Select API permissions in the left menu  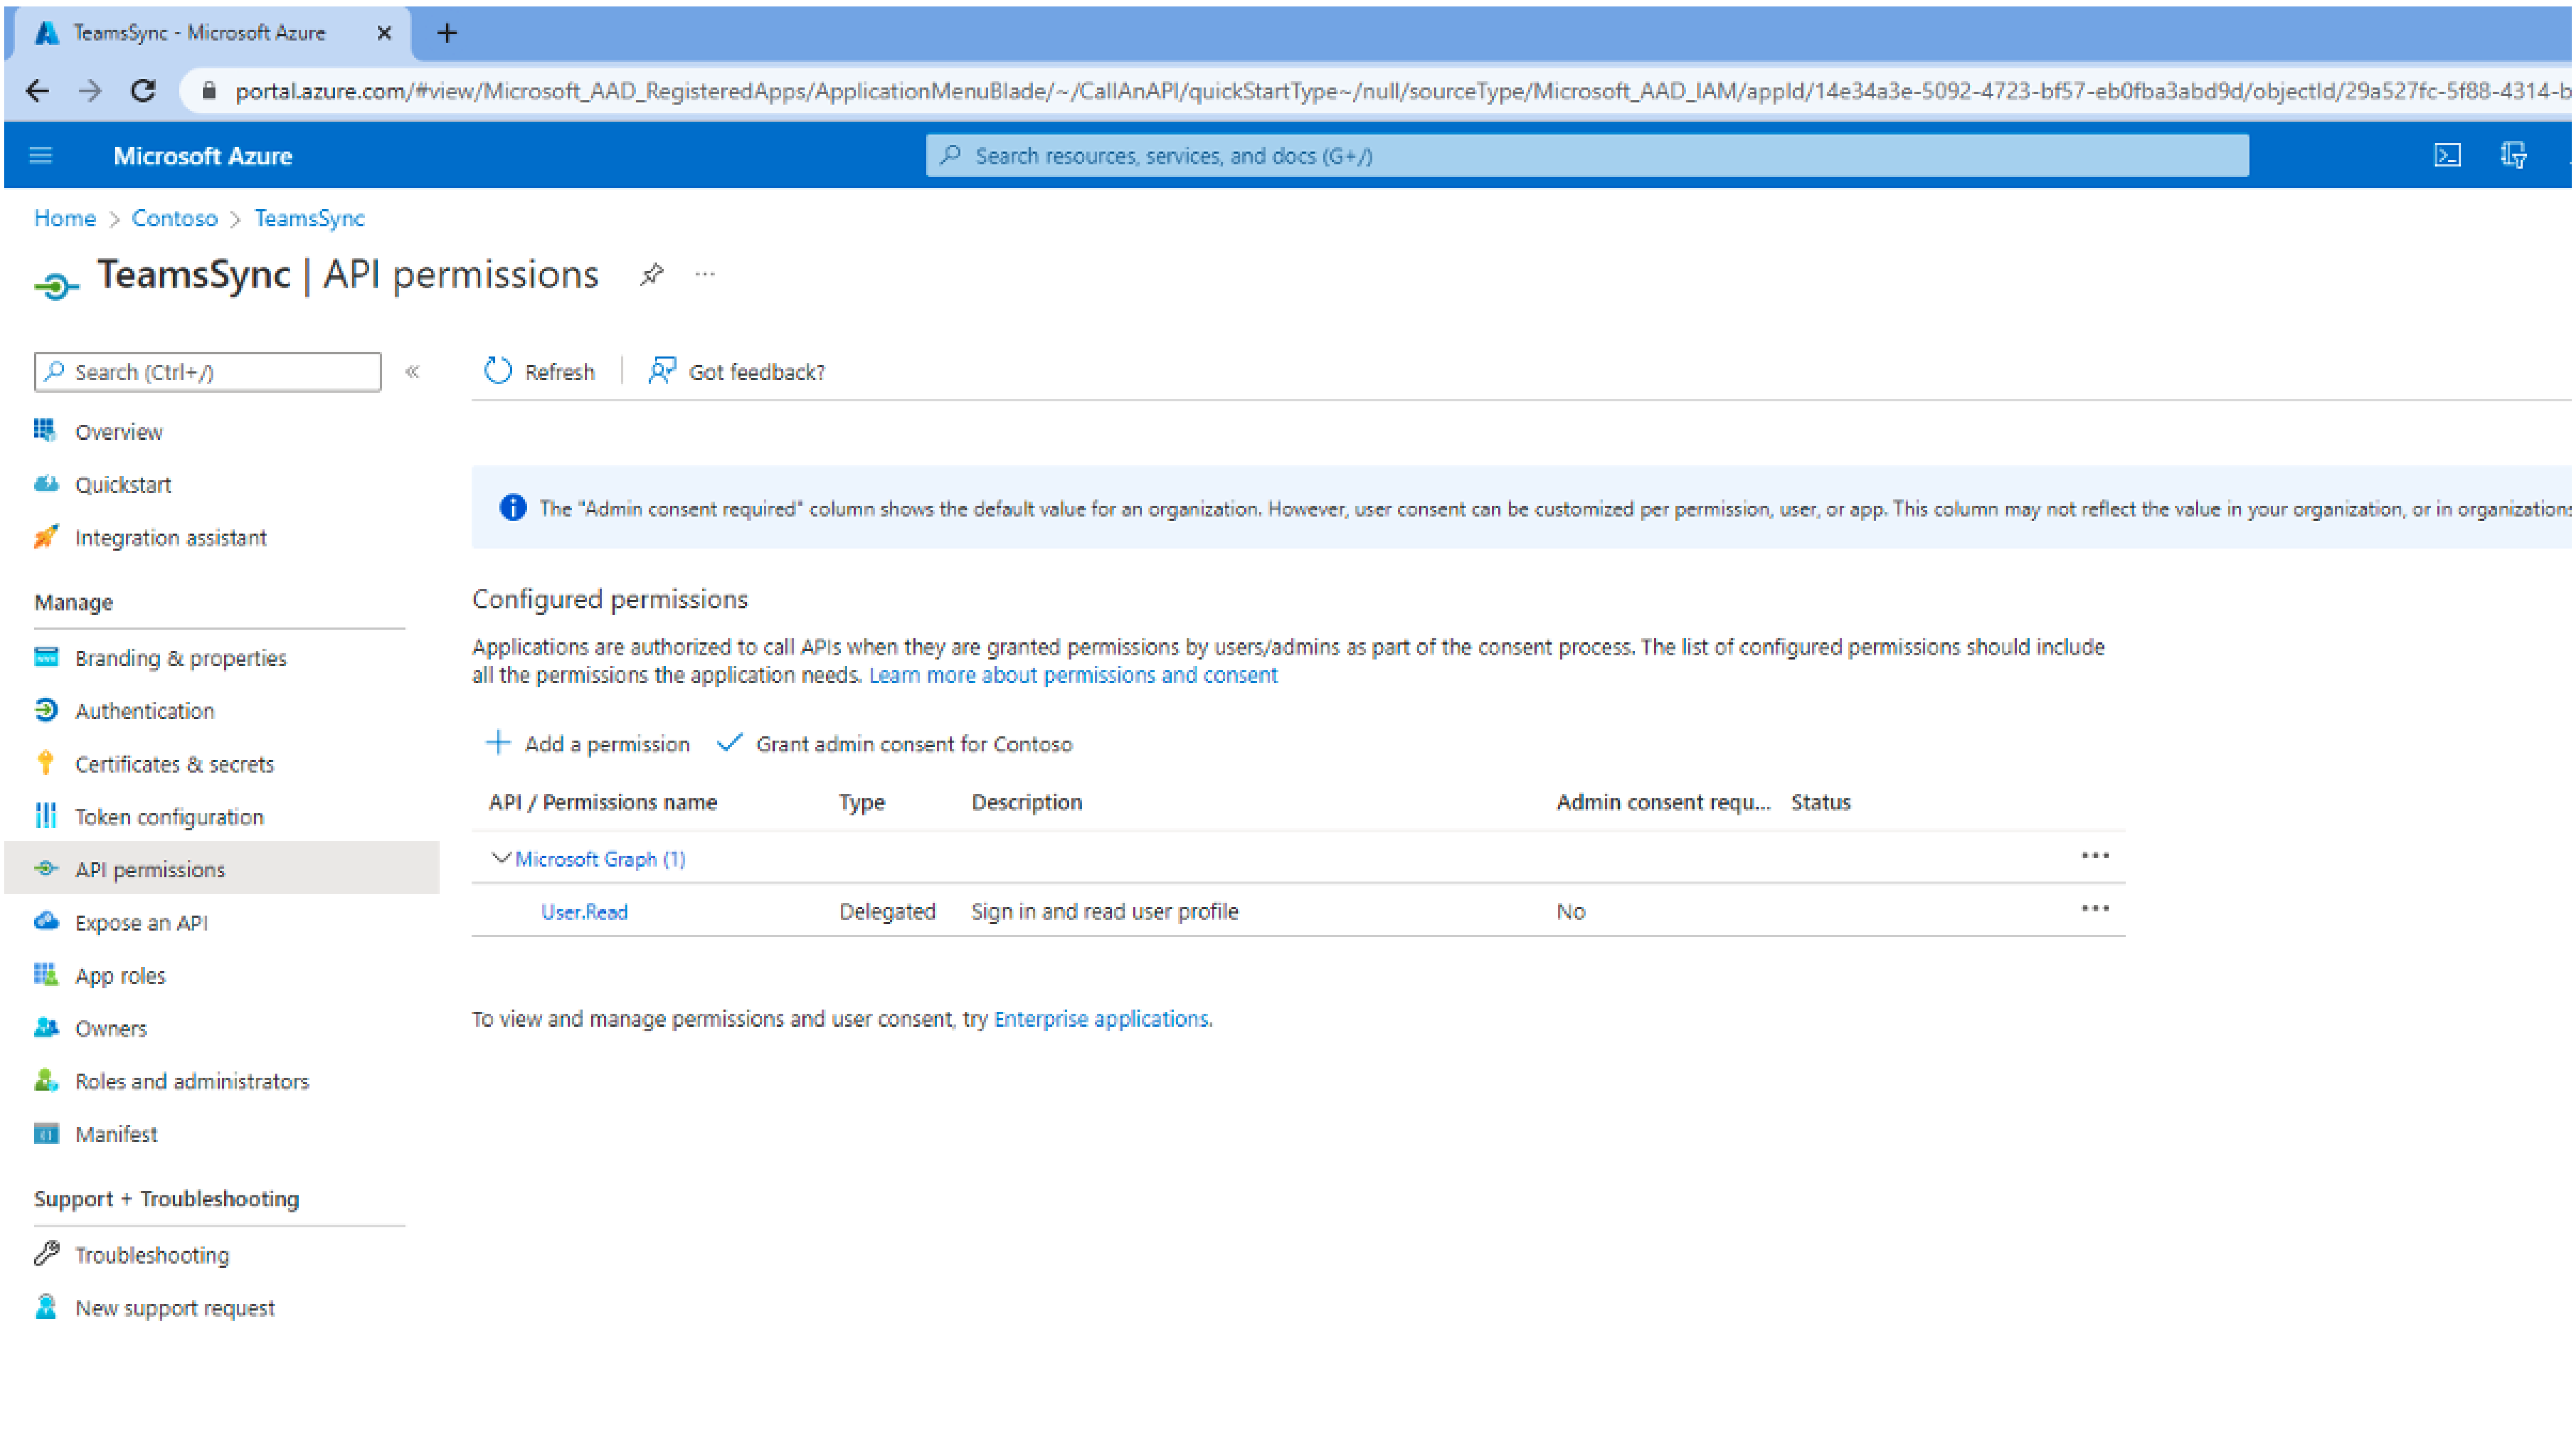[150, 870]
